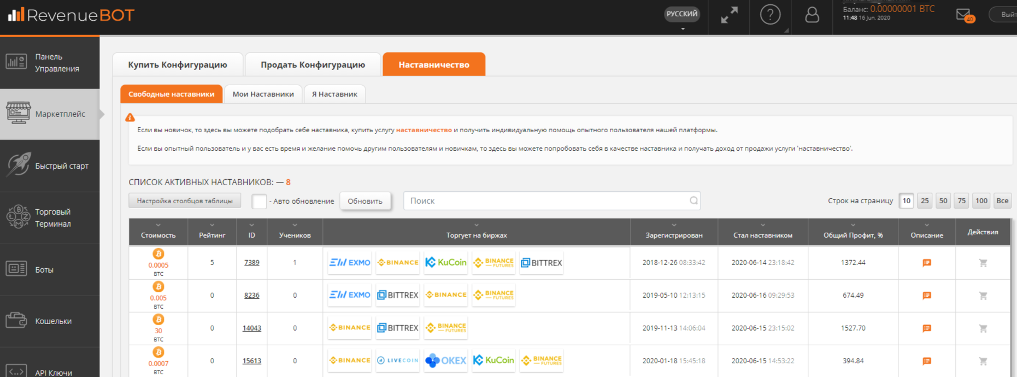Open the user profile icon
This screenshot has width=1017, height=377.
812,15
